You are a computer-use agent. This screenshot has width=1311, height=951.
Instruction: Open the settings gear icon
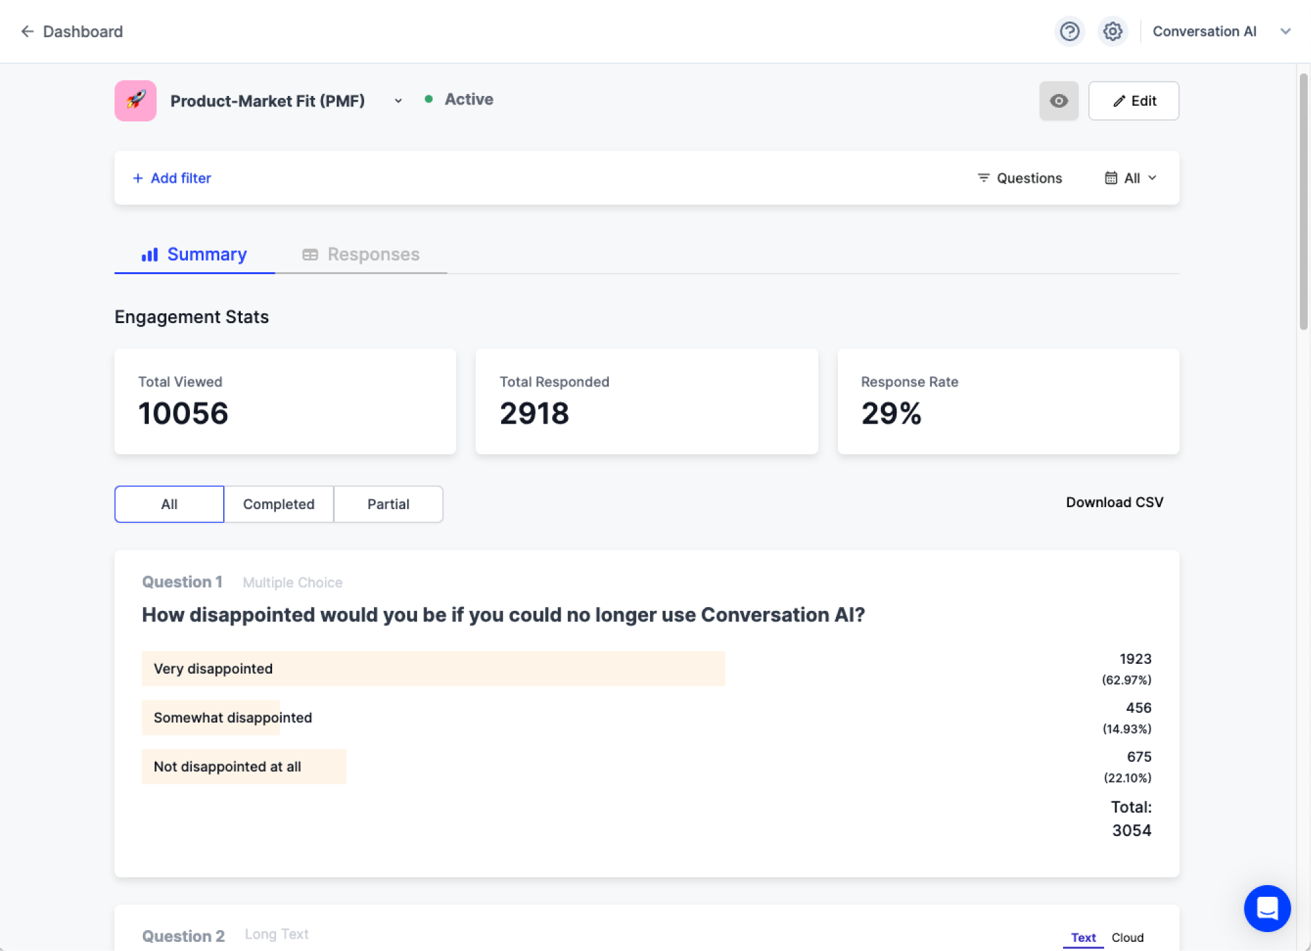[x=1113, y=31]
